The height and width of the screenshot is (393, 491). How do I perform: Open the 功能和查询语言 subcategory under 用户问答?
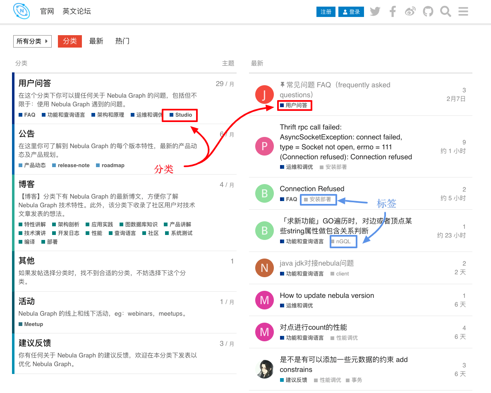click(x=63, y=115)
